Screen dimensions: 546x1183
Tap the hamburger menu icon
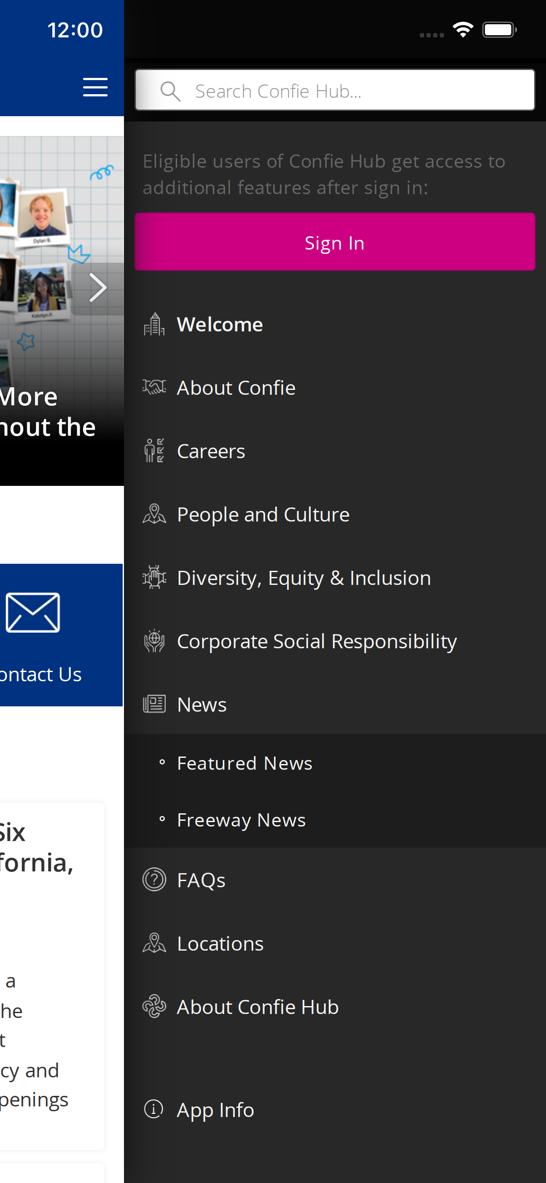tap(95, 87)
